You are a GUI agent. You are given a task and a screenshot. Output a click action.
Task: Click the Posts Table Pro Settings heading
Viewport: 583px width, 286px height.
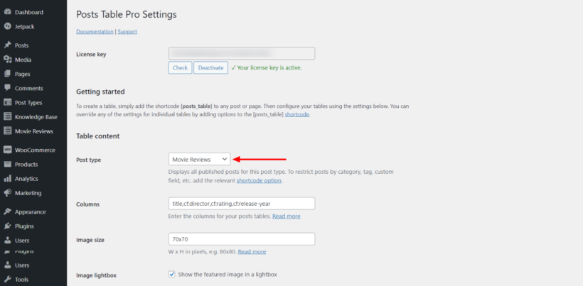point(127,14)
